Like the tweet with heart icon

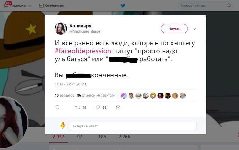(x=98, y=108)
